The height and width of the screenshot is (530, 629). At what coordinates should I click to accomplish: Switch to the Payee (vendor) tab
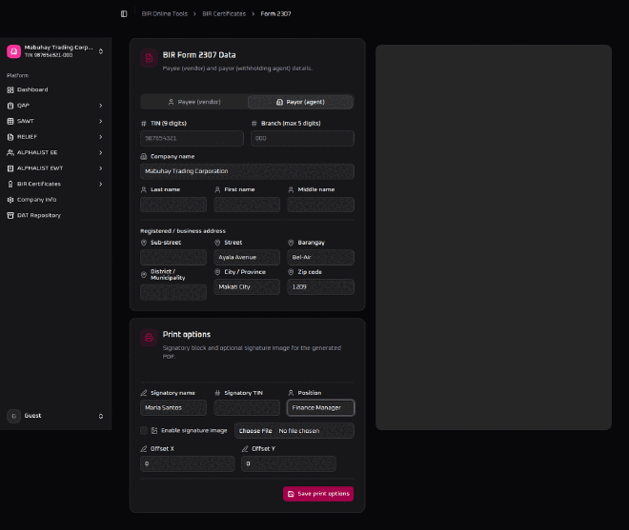[x=194, y=102]
